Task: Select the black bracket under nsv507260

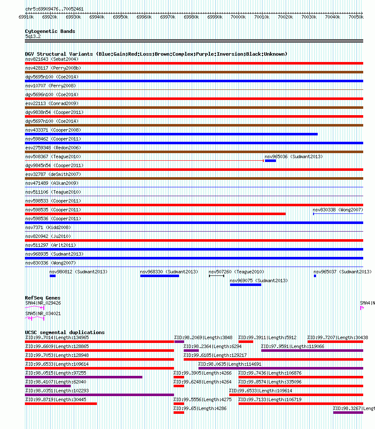Action: (x=217, y=276)
